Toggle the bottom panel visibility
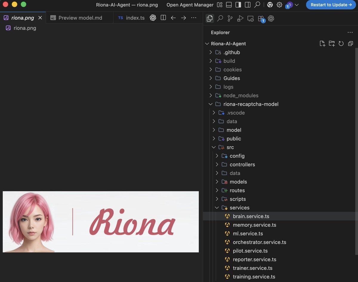This screenshot has width=358, height=282. coord(229,5)
